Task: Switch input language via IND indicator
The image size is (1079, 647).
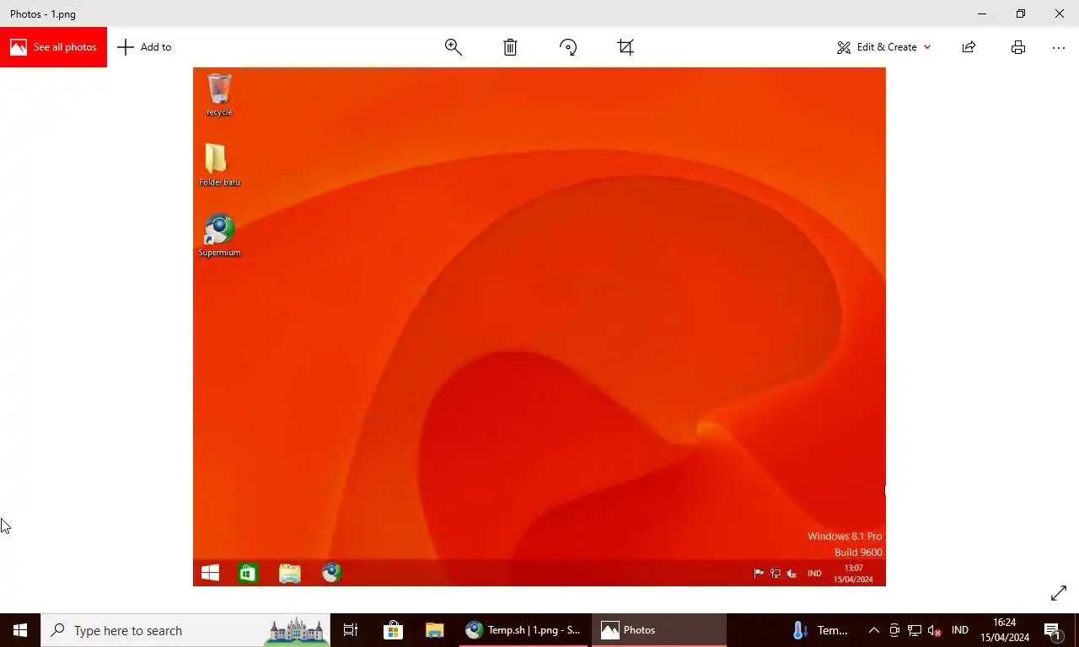Action: [959, 630]
